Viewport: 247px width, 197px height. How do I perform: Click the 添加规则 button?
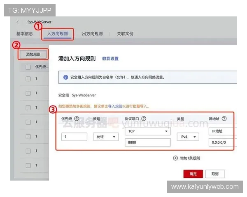point(33,54)
